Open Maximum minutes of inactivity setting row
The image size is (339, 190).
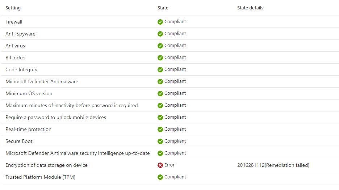[x=170, y=105]
